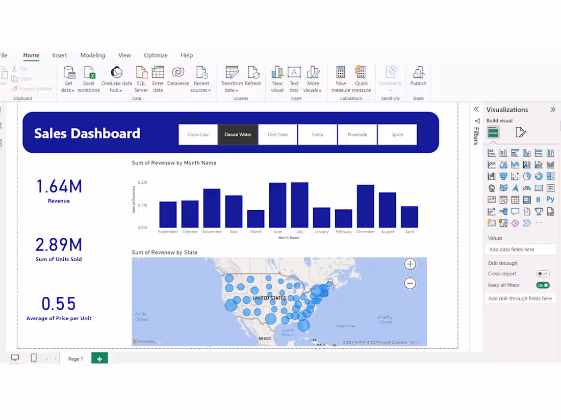The height and width of the screenshot is (420, 561).
Task: Select the gauge visualization icon
Action: pos(526,187)
